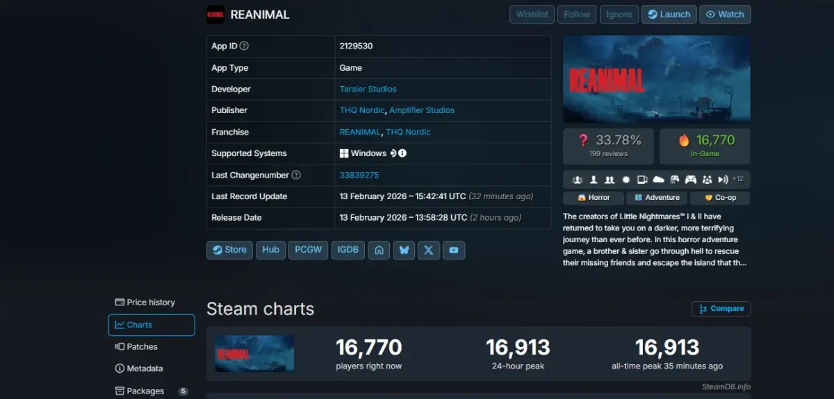The width and height of the screenshot is (834, 399).
Task: Click the 33.78% review score box
Action: tap(609, 146)
